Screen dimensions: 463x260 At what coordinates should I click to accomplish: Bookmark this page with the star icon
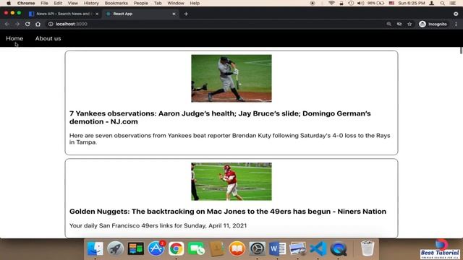pos(409,24)
